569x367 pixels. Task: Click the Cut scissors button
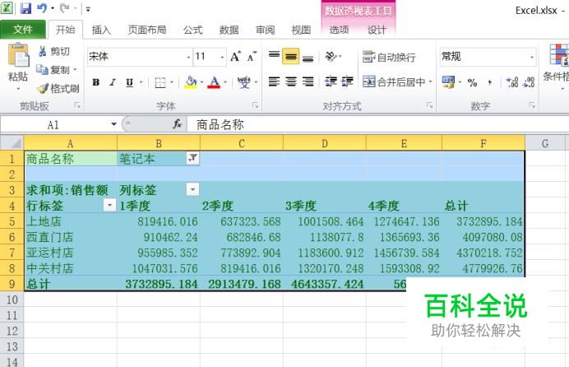click(x=54, y=52)
